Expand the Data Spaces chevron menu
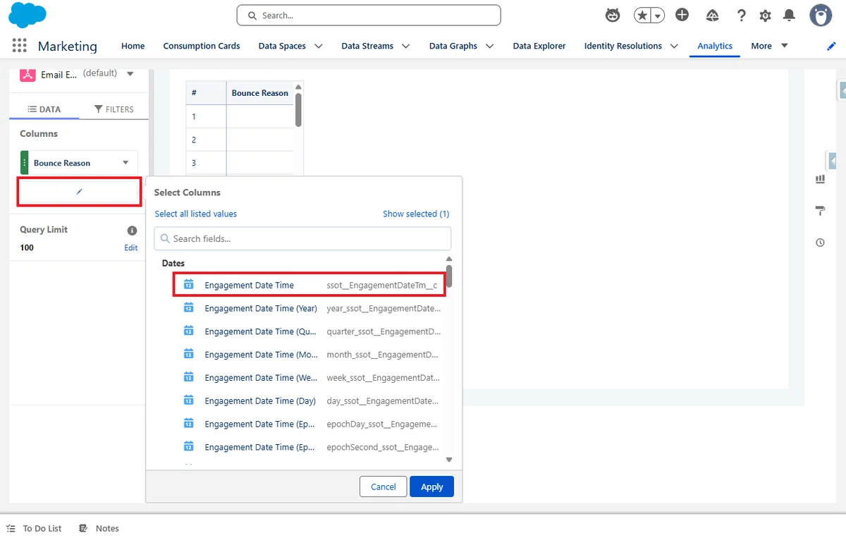Viewport: 846px width, 538px height. click(x=319, y=46)
